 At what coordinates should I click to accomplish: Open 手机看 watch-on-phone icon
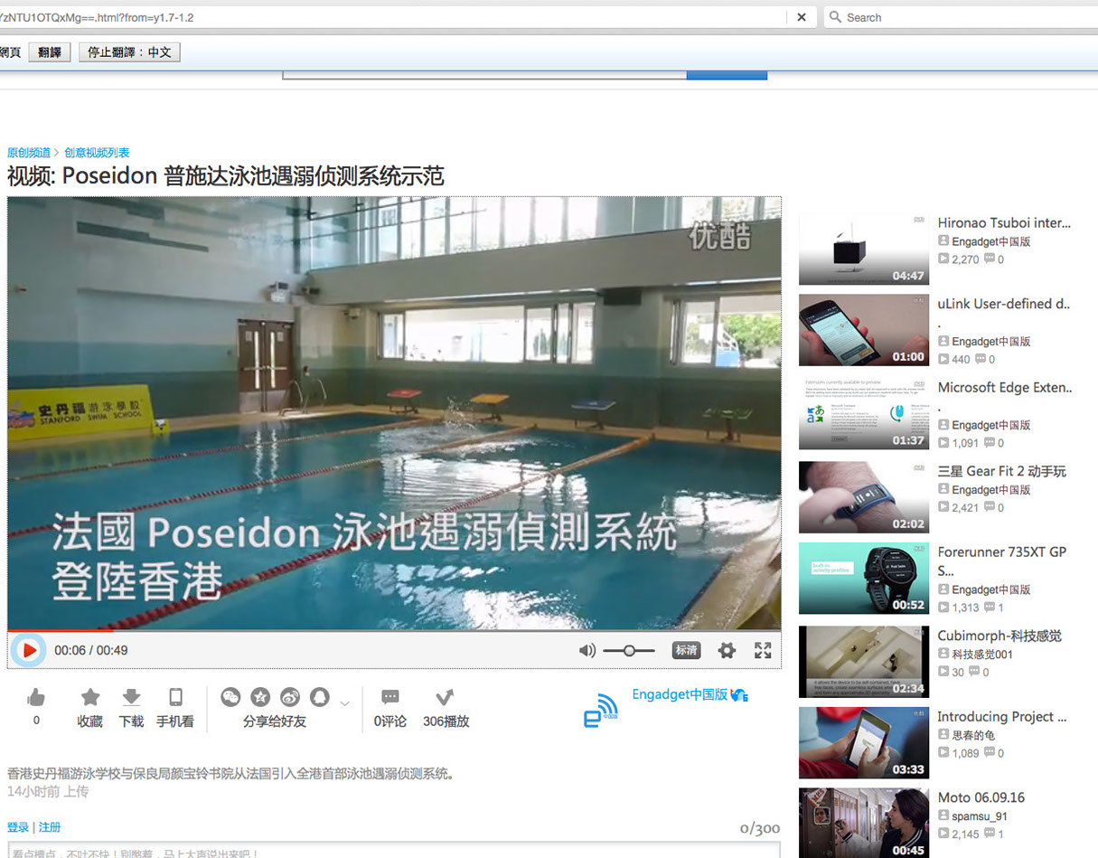pos(175,697)
